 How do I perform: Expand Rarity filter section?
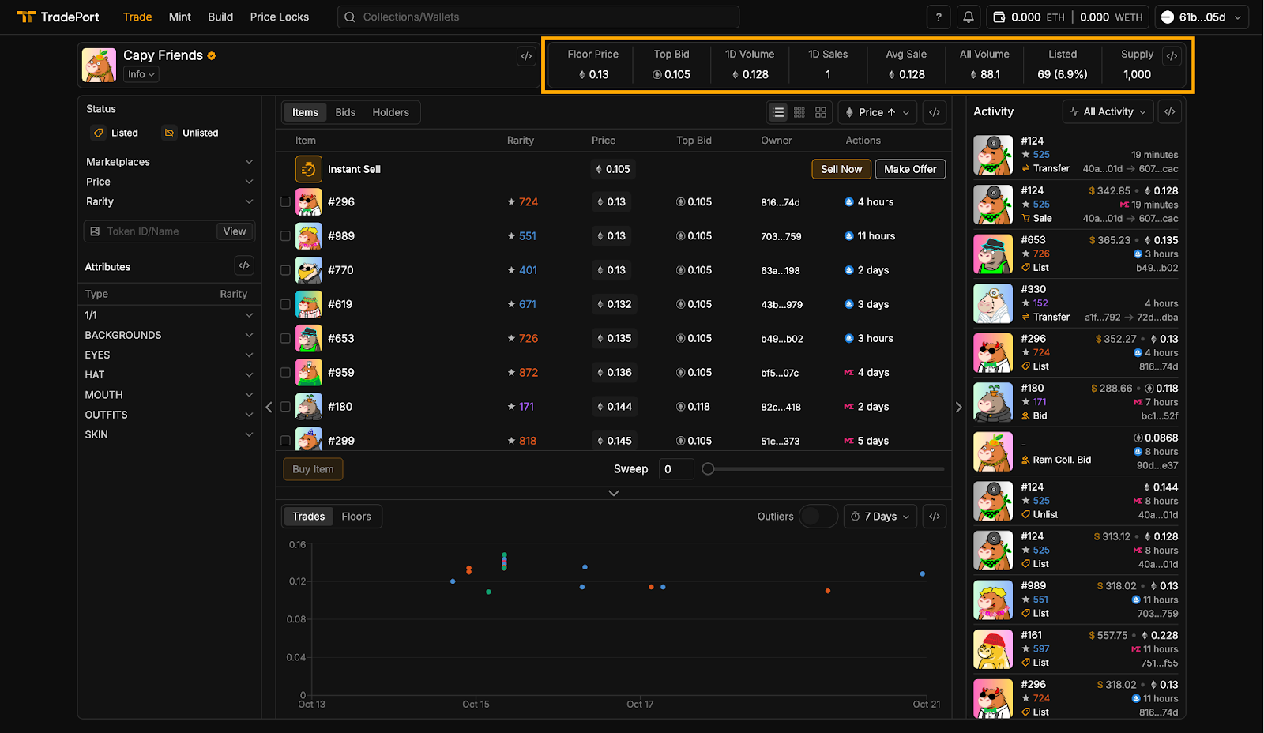point(170,201)
